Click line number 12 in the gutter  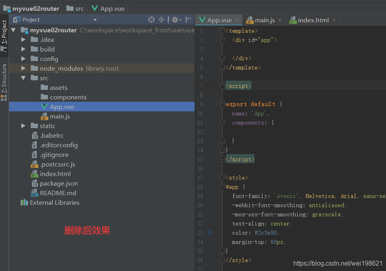200,132
